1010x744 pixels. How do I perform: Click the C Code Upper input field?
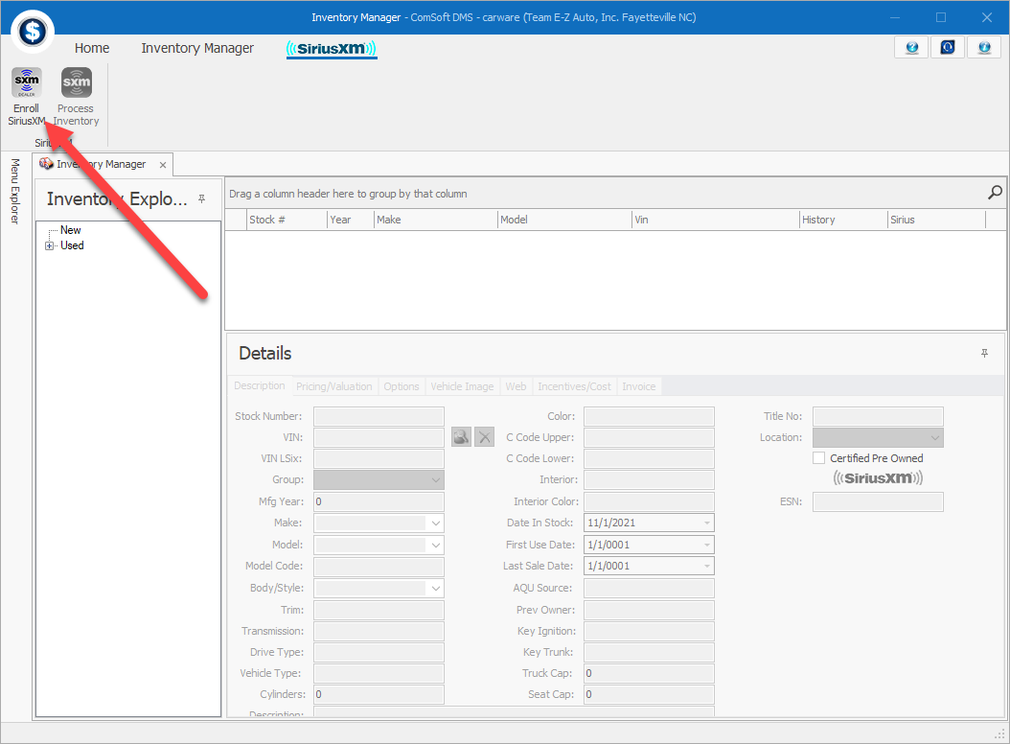pyautogui.click(x=650, y=438)
